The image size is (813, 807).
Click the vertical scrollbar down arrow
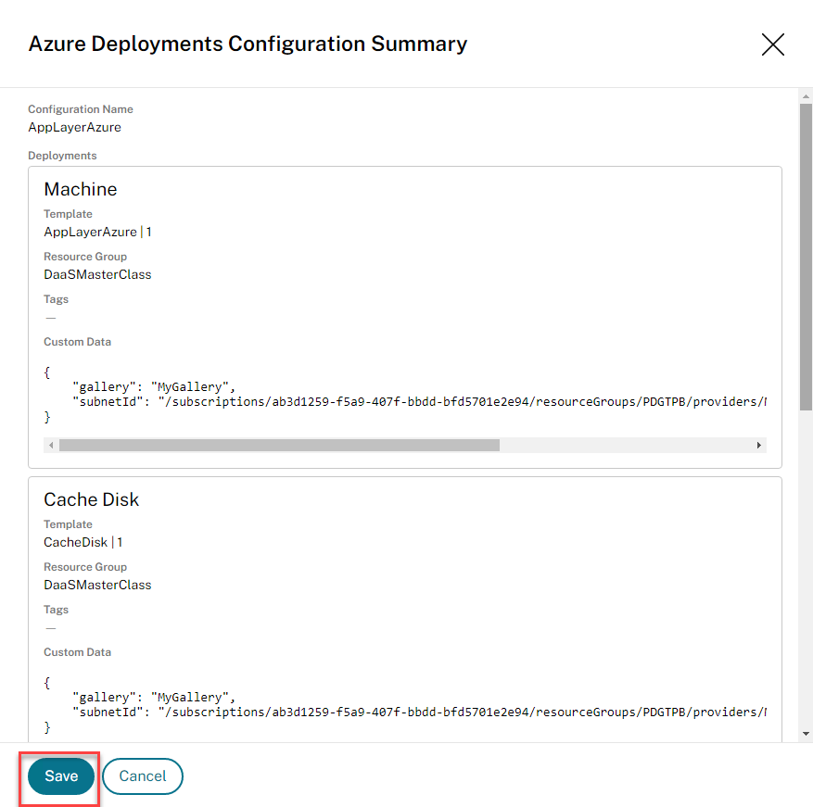[806, 733]
